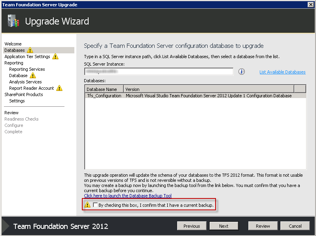Click the Upgrade Wizard server icon
316x236 pixels.
coord(13,21)
